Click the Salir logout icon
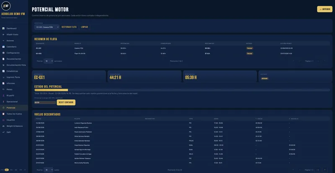The image size is (335, 173). (3, 132)
